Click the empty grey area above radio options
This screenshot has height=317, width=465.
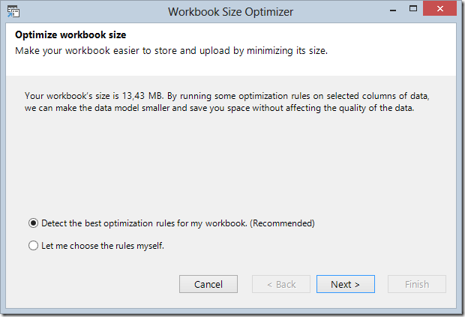(231, 163)
